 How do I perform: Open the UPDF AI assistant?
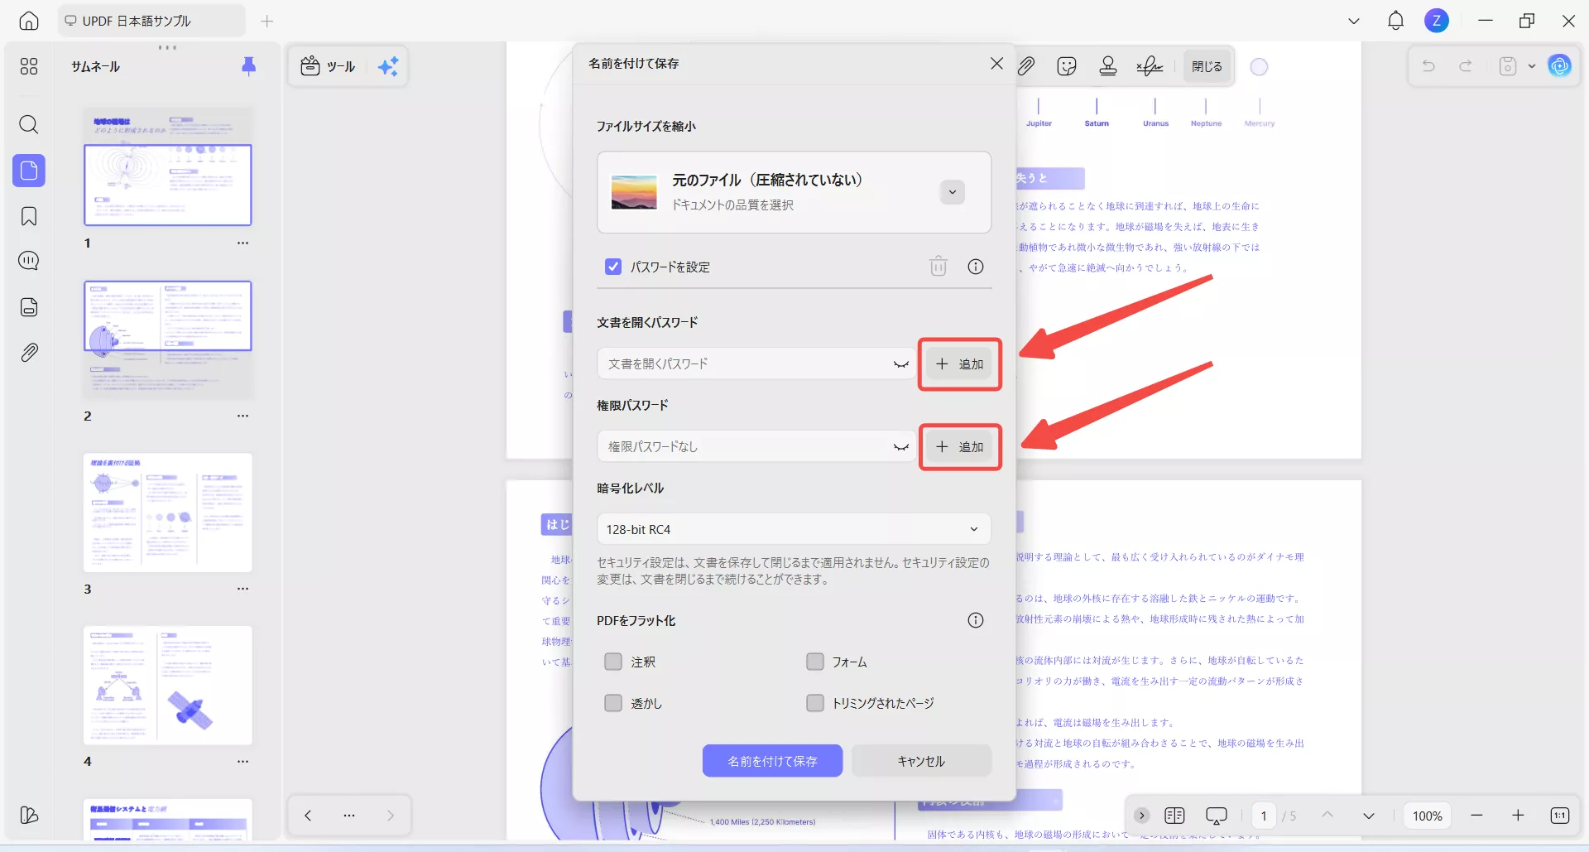(1559, 65)
